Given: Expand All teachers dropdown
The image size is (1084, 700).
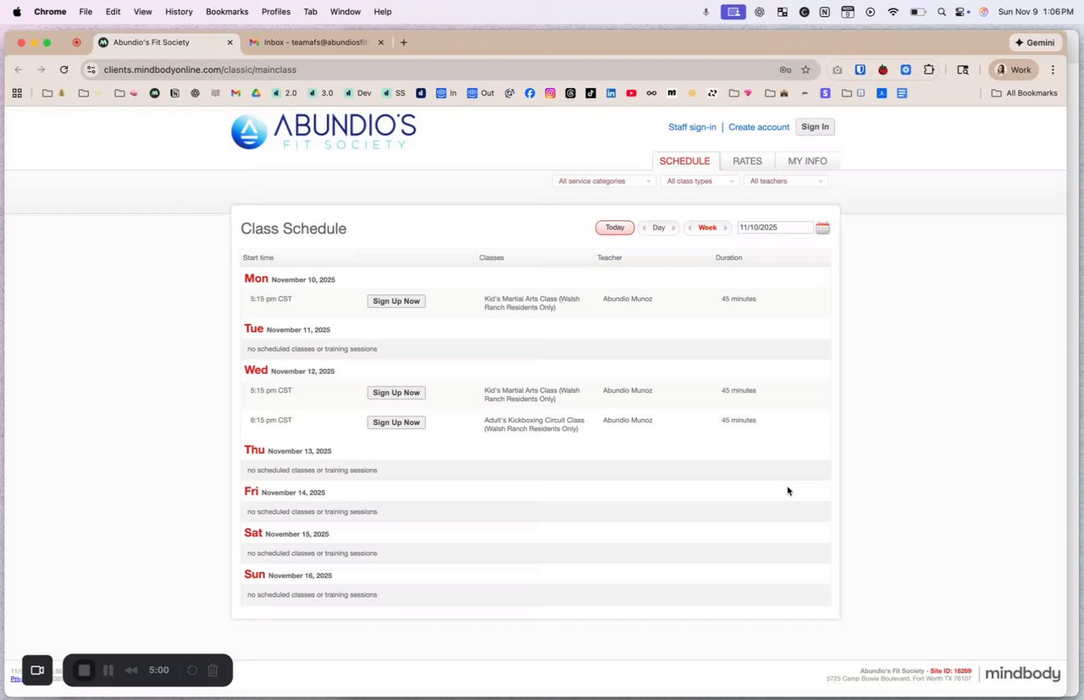Looking at the screenshot, I should click(786, 181).
